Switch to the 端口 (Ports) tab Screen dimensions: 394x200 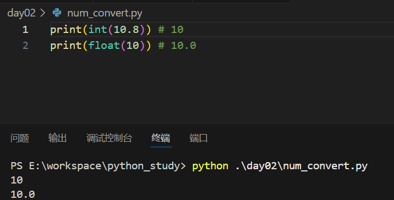(x=199, y=138)
